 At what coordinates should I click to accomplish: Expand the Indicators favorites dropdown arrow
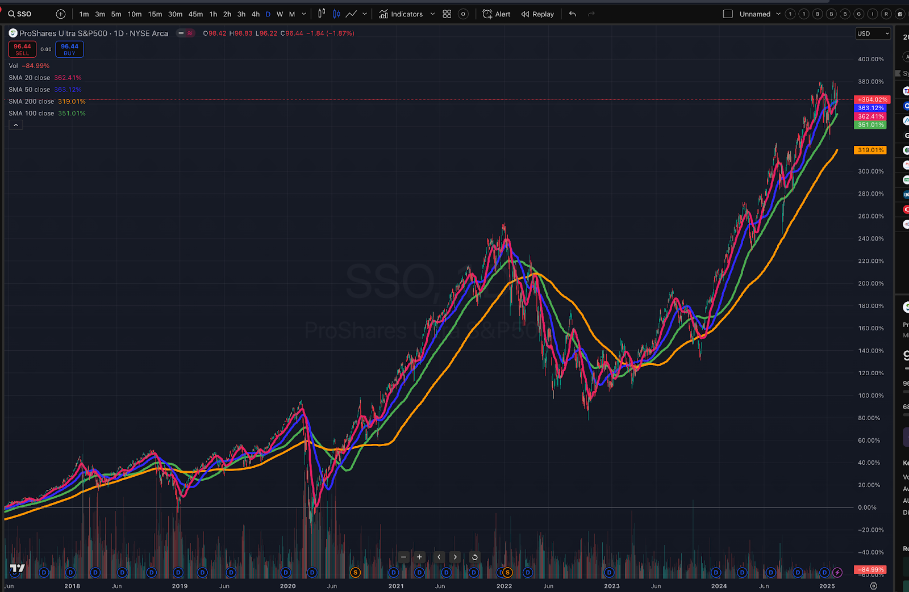point(432,14)
